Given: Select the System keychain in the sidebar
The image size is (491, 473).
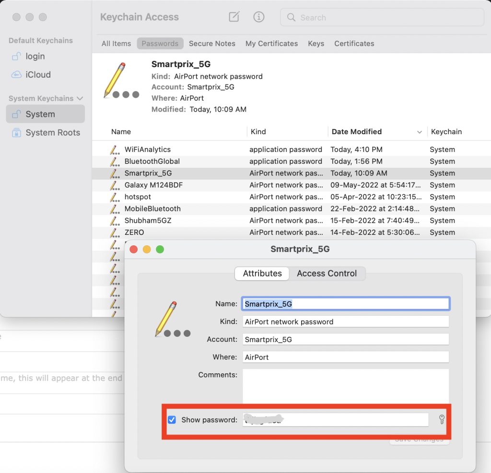Looking at the screenshot, I should coord(45,114).
